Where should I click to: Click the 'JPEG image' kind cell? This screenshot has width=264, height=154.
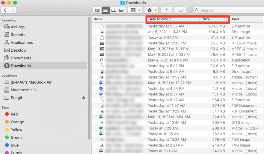point(241,123)
